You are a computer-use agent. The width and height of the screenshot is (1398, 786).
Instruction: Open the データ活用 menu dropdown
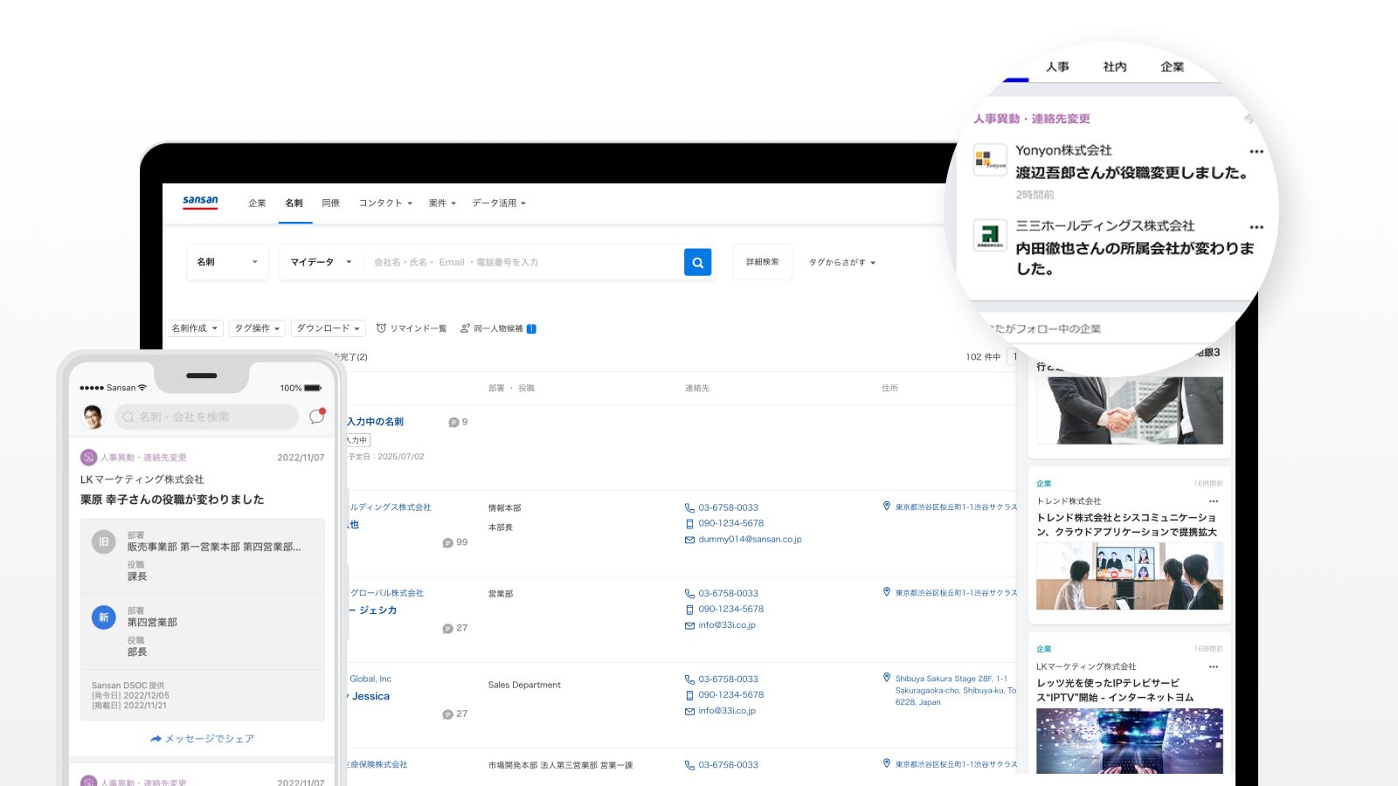pyautogui.click(x=499, y=203)
